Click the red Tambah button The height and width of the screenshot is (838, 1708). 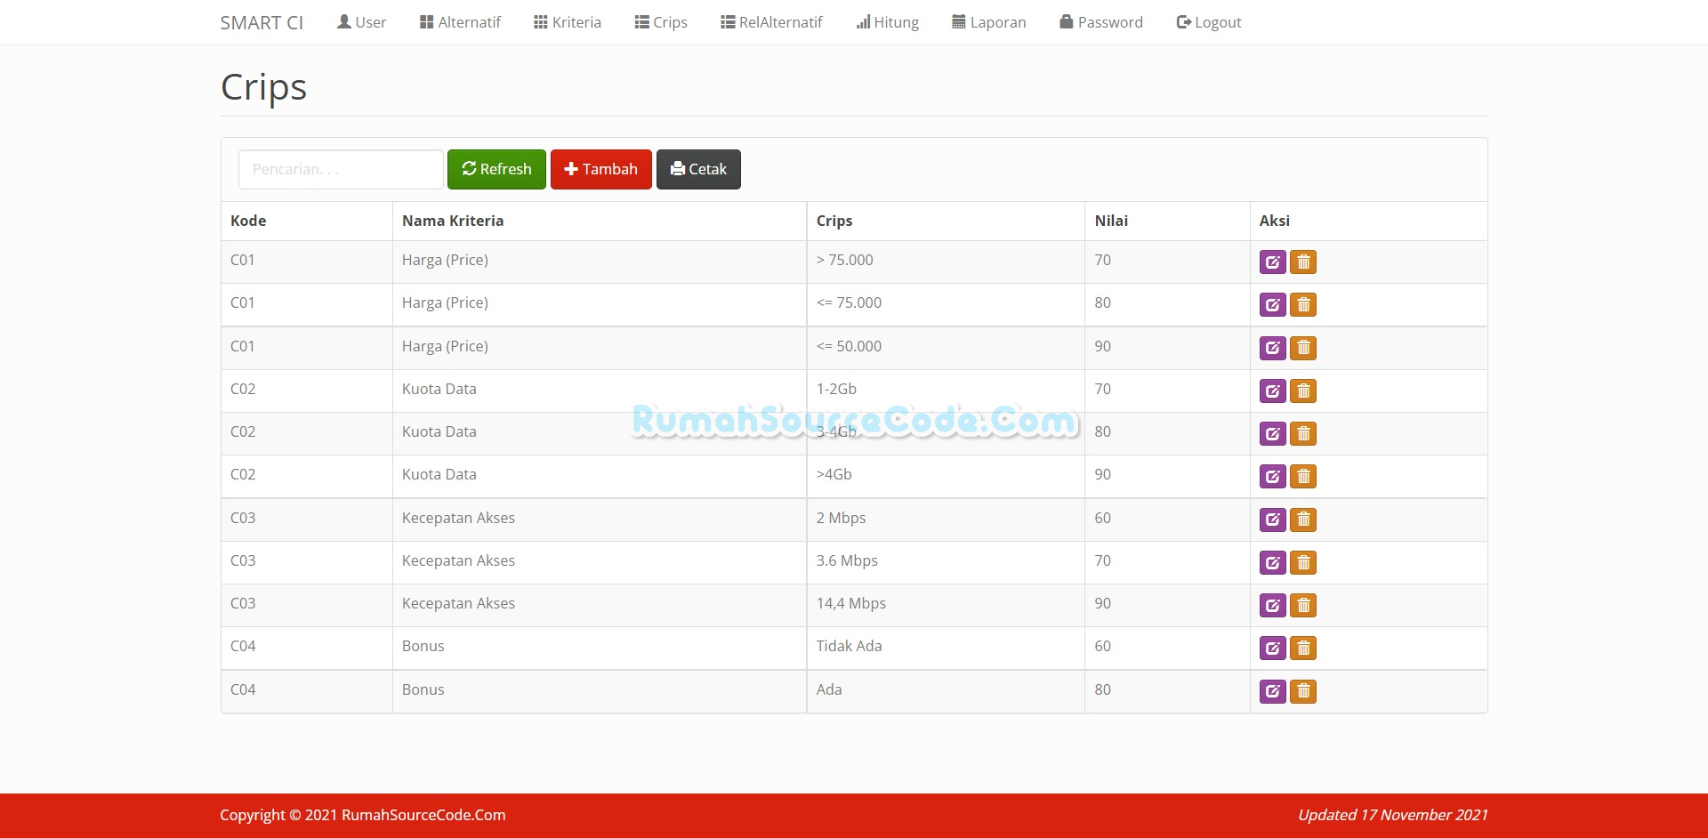click(600, 169)
